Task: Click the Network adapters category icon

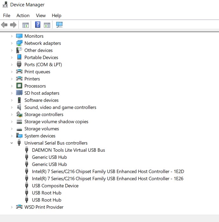Action: [19, 43]
